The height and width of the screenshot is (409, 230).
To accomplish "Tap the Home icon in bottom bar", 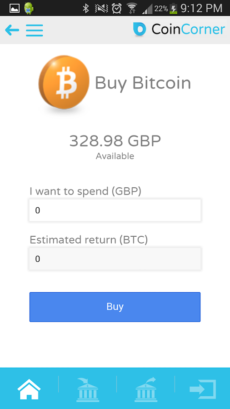I will coord(29,389).
